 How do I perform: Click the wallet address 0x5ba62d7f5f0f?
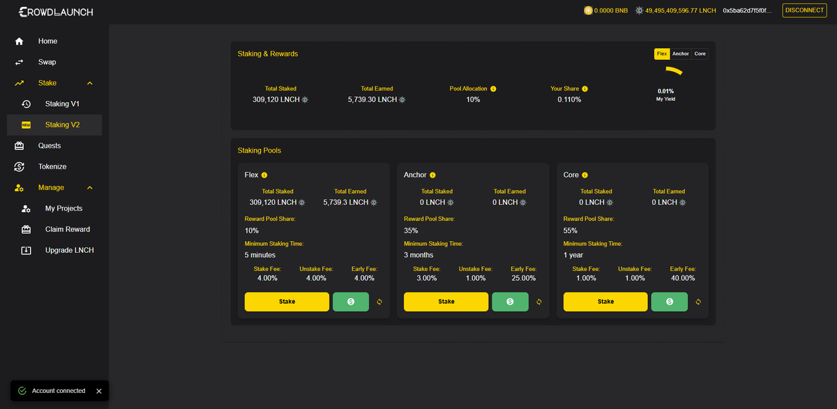[x=747, y=10]
